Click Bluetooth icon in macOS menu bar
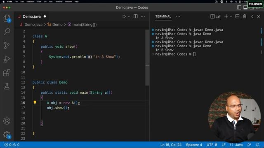Viewport: 264px width, 148px height. [226, 2]
